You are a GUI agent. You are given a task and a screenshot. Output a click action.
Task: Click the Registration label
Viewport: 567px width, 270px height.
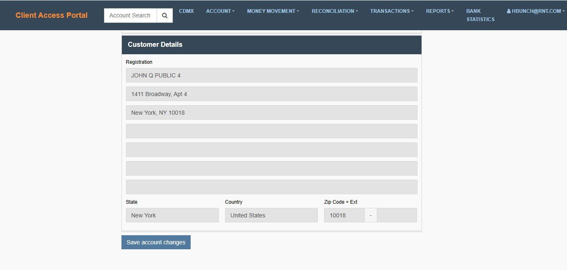139,62
